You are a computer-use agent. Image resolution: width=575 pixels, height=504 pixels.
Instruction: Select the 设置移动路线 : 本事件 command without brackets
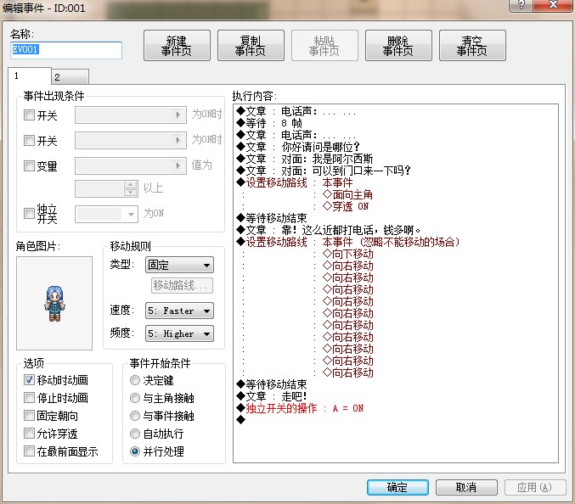tap(295, 182)
